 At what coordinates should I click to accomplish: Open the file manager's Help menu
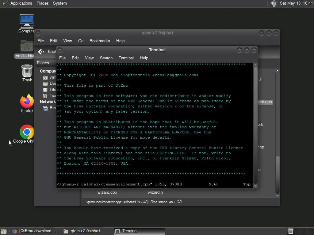click(x=120, y=41)
